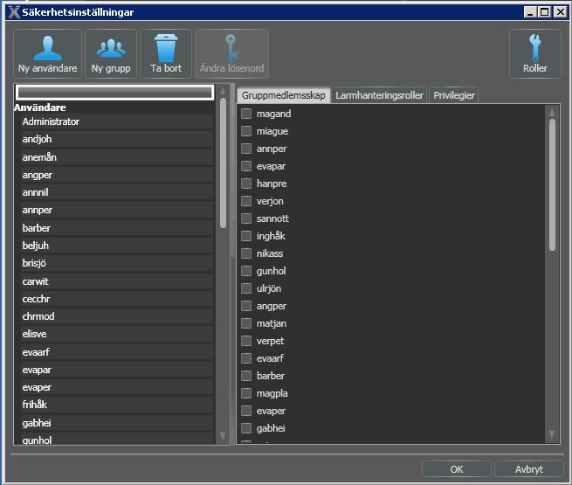Screen dimensions: 572x485
Task: Create a new group with Ny grupp
Action: tap(111, 53)
